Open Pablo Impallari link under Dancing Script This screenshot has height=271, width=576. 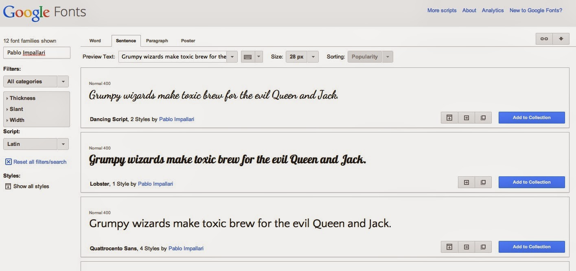[x=177, y=119]
